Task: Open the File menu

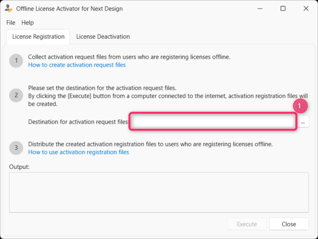Action: point(11,22)
